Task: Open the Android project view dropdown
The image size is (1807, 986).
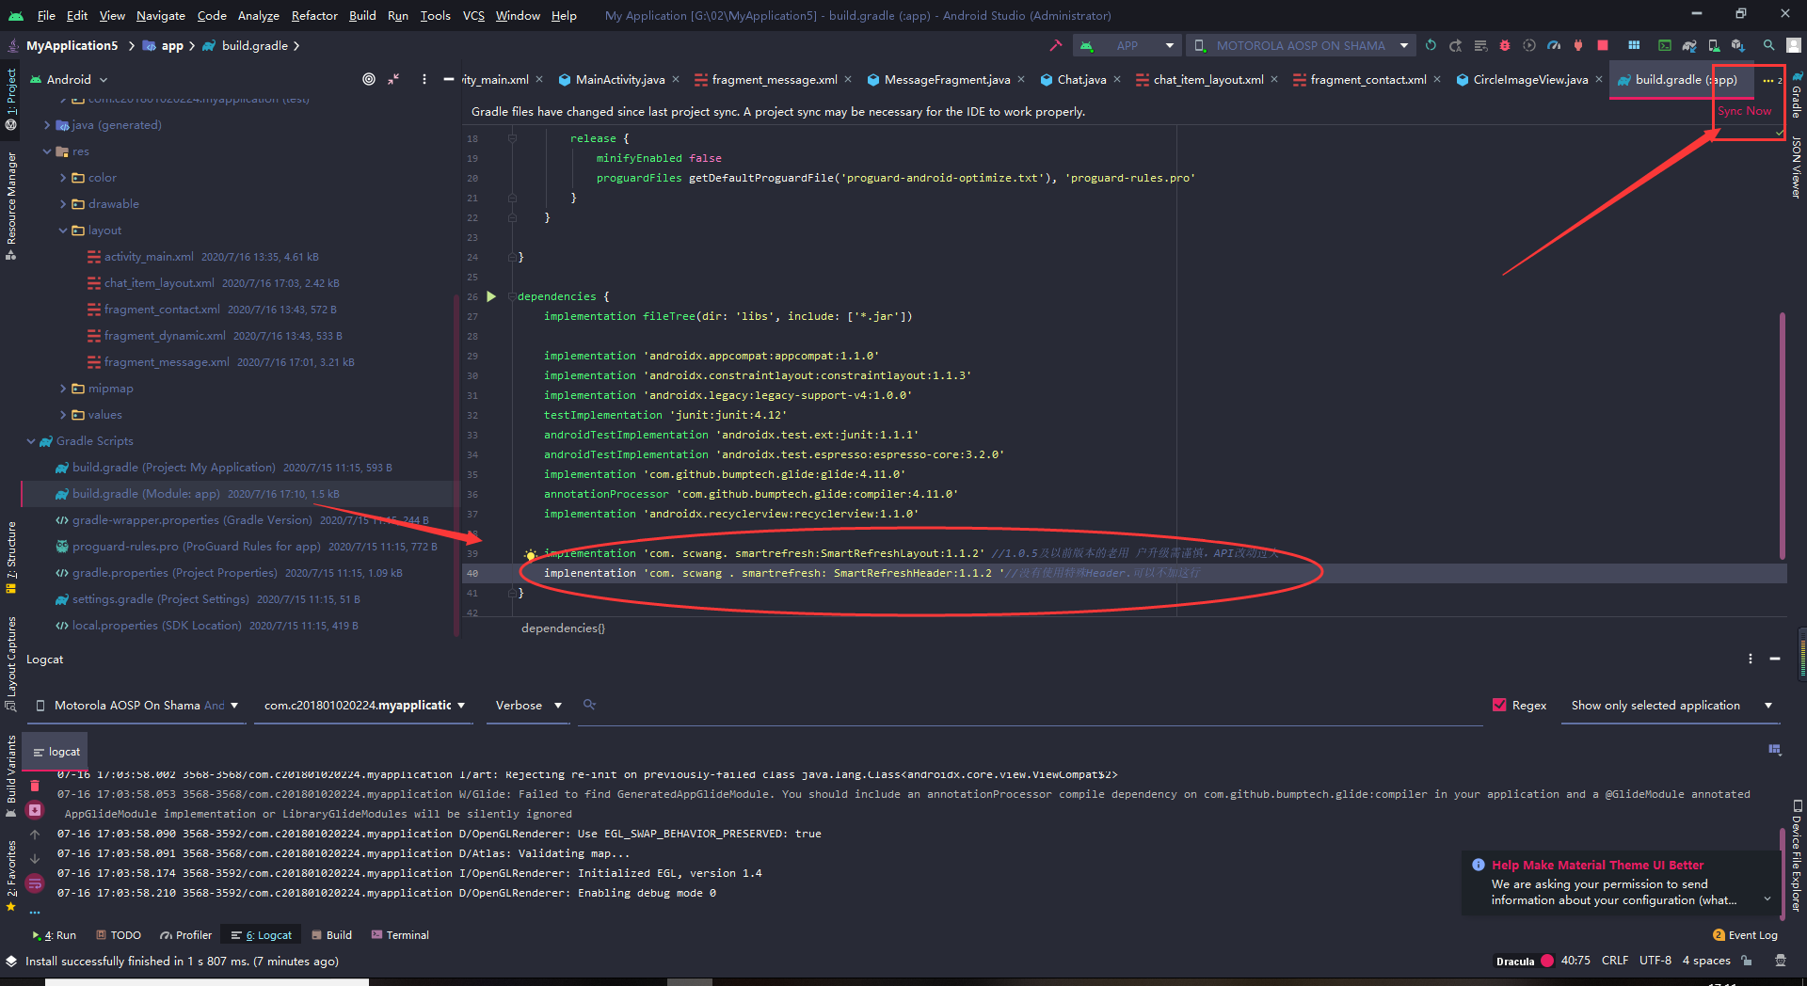Action: tap(70, 79)
